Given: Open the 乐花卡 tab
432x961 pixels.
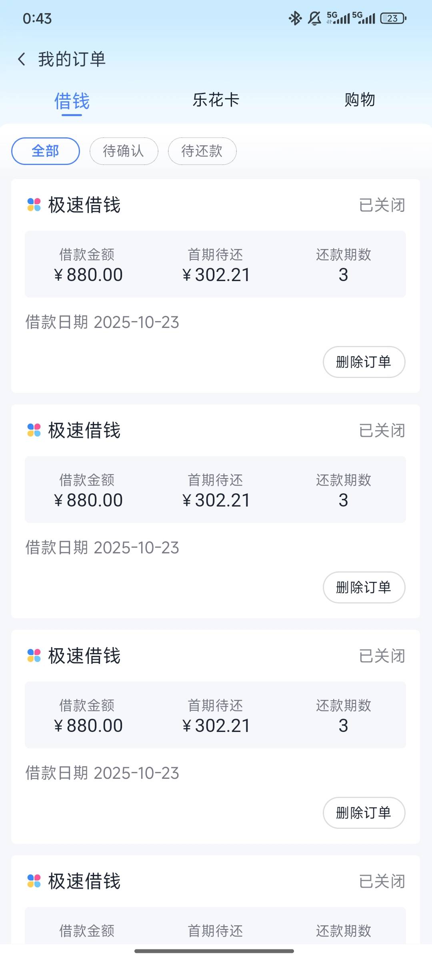Looking at the screenshot, I should (x=216, y=100).
